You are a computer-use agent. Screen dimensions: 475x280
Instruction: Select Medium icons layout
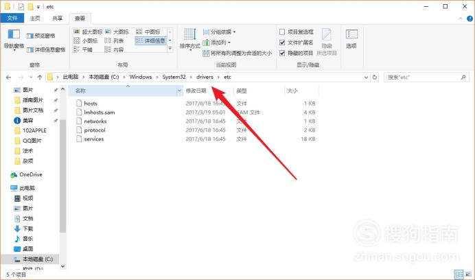148,32
